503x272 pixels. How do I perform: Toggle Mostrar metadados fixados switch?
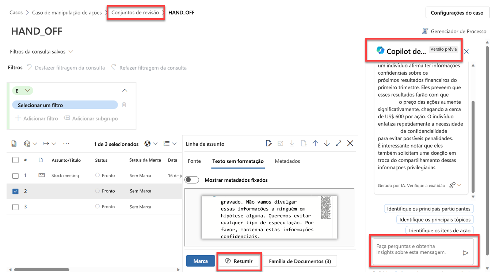pos(192,180)
